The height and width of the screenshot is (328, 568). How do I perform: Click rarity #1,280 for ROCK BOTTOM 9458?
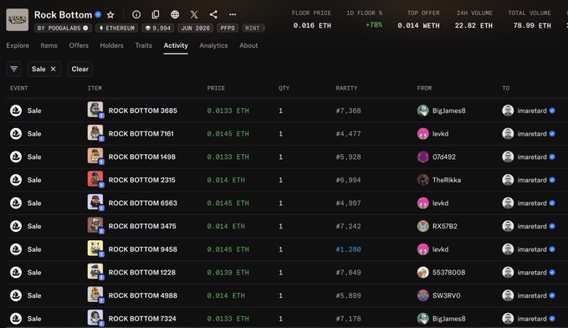point(348,249)
